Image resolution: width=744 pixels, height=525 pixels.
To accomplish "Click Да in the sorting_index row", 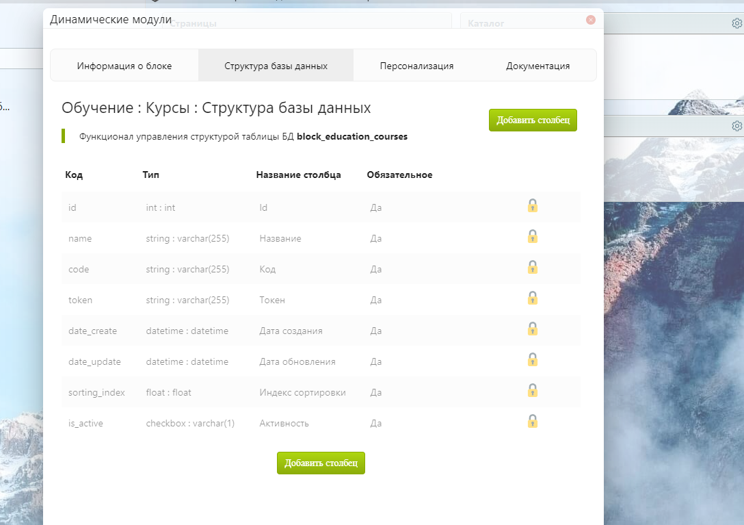I will tap(376, 392).
